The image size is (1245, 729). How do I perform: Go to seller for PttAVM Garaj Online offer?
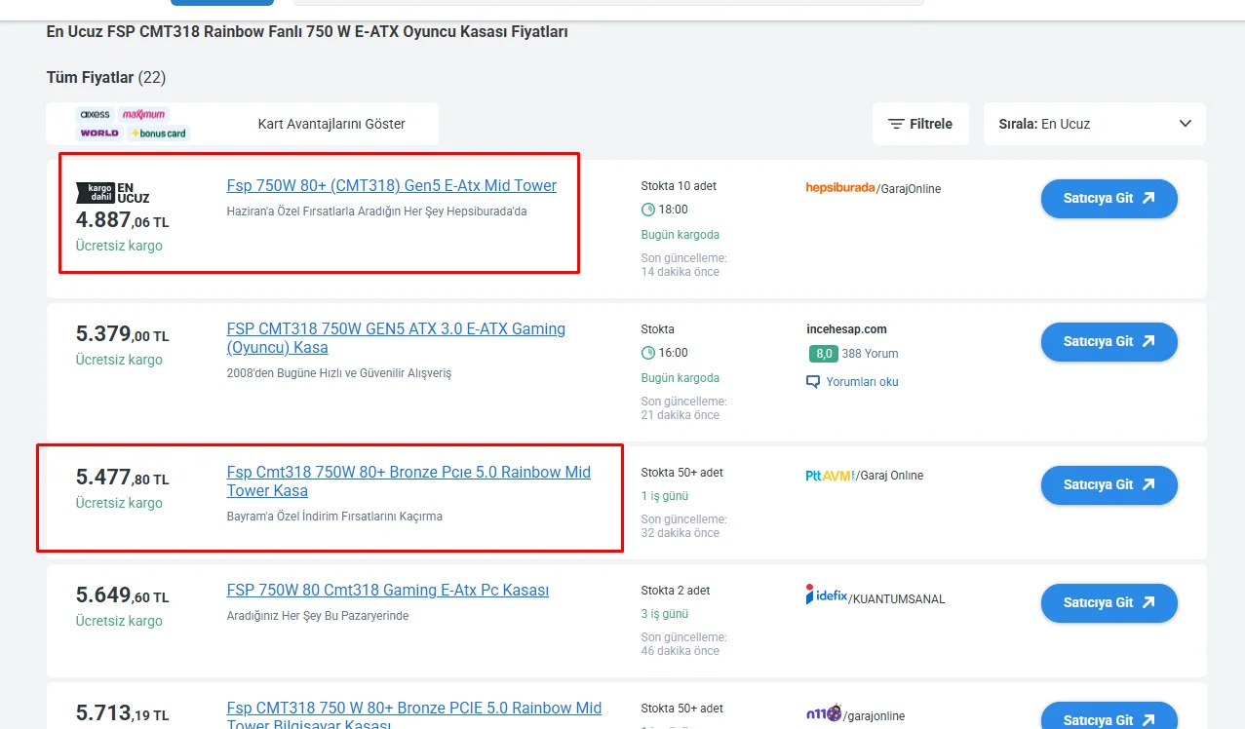tap(1109, 484)
